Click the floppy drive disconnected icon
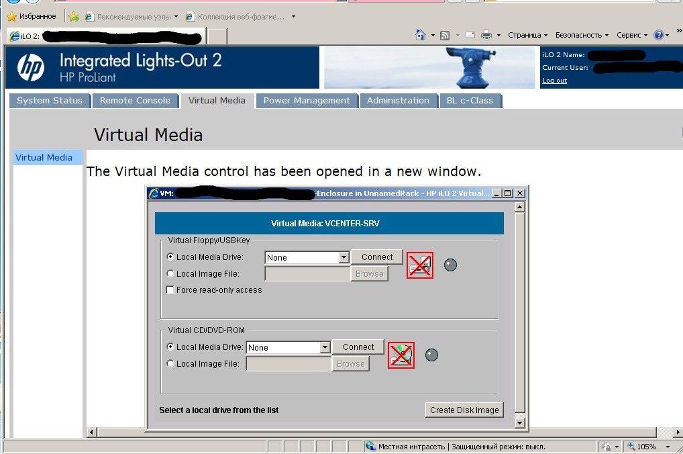The image size is (683, 454). [x=420, y=265]
